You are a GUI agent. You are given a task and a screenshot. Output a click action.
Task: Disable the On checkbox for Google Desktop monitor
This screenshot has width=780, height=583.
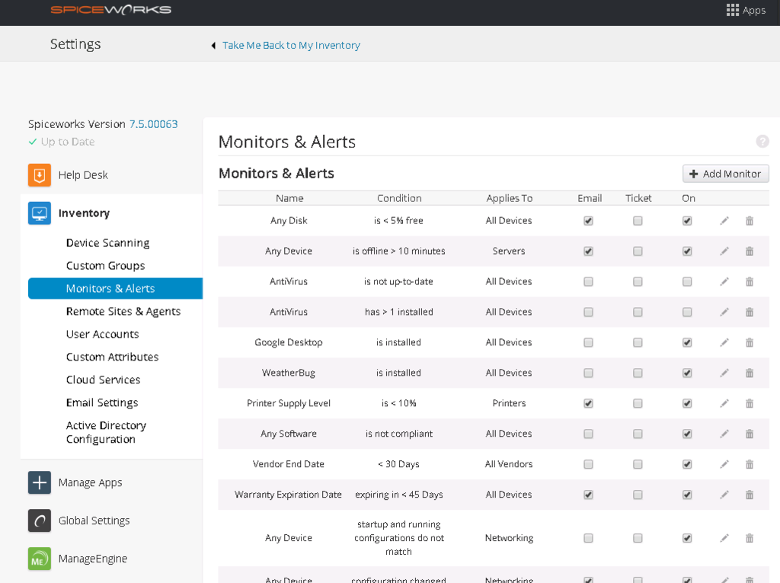tap(687, 342)
